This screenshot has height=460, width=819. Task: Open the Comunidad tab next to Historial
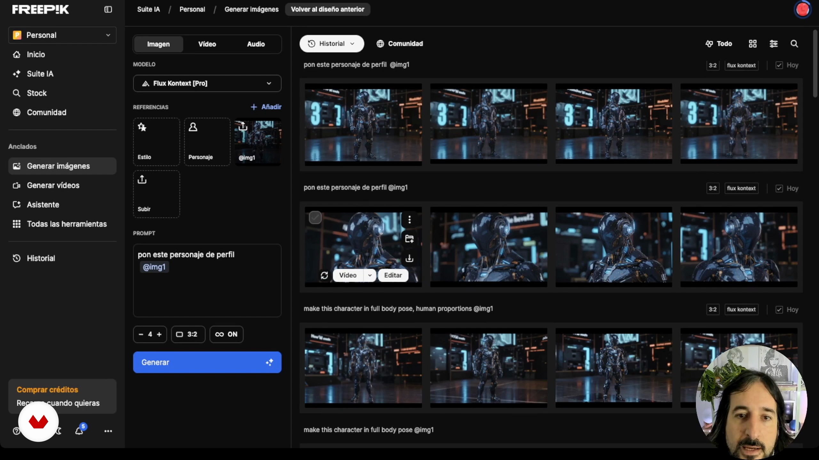[x=400, y=44]
